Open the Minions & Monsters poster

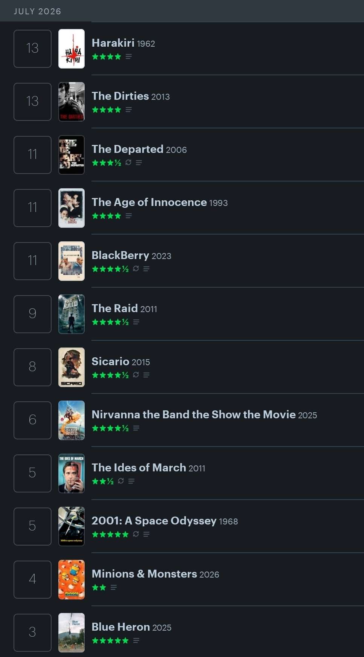click(x=72, y=579)
